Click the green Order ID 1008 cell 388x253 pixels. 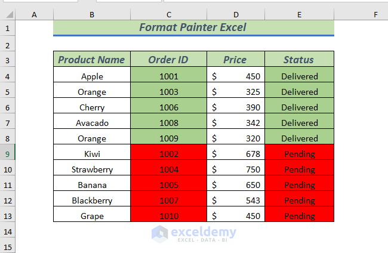point(169,123)
